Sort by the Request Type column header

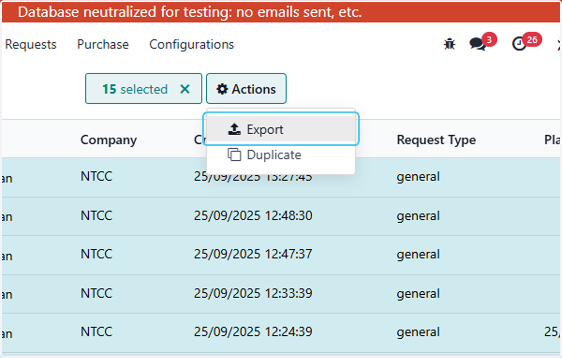point(436,139)
